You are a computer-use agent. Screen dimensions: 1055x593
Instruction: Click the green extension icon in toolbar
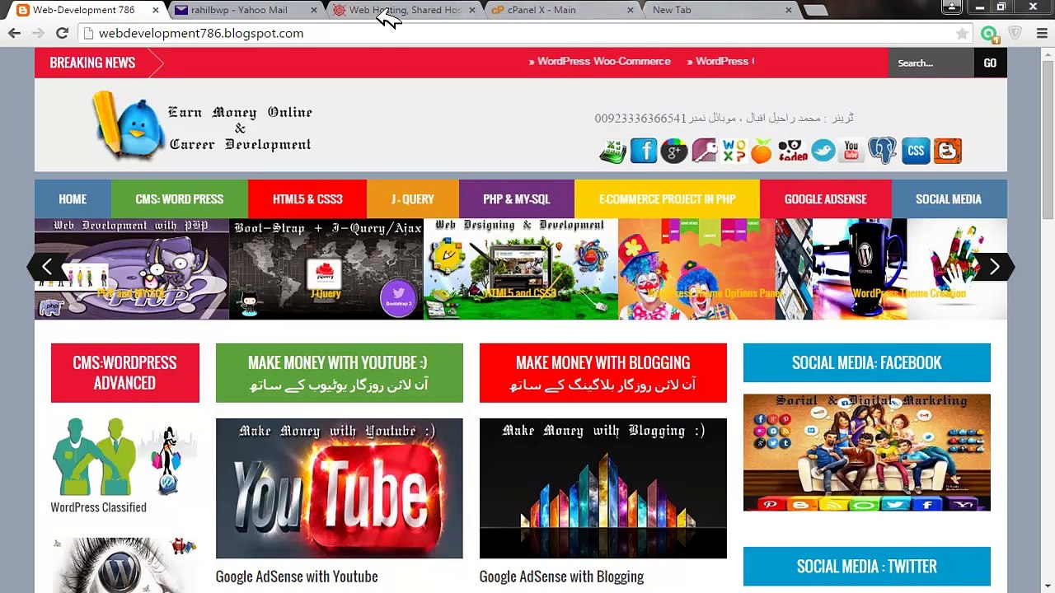point(990,34)
